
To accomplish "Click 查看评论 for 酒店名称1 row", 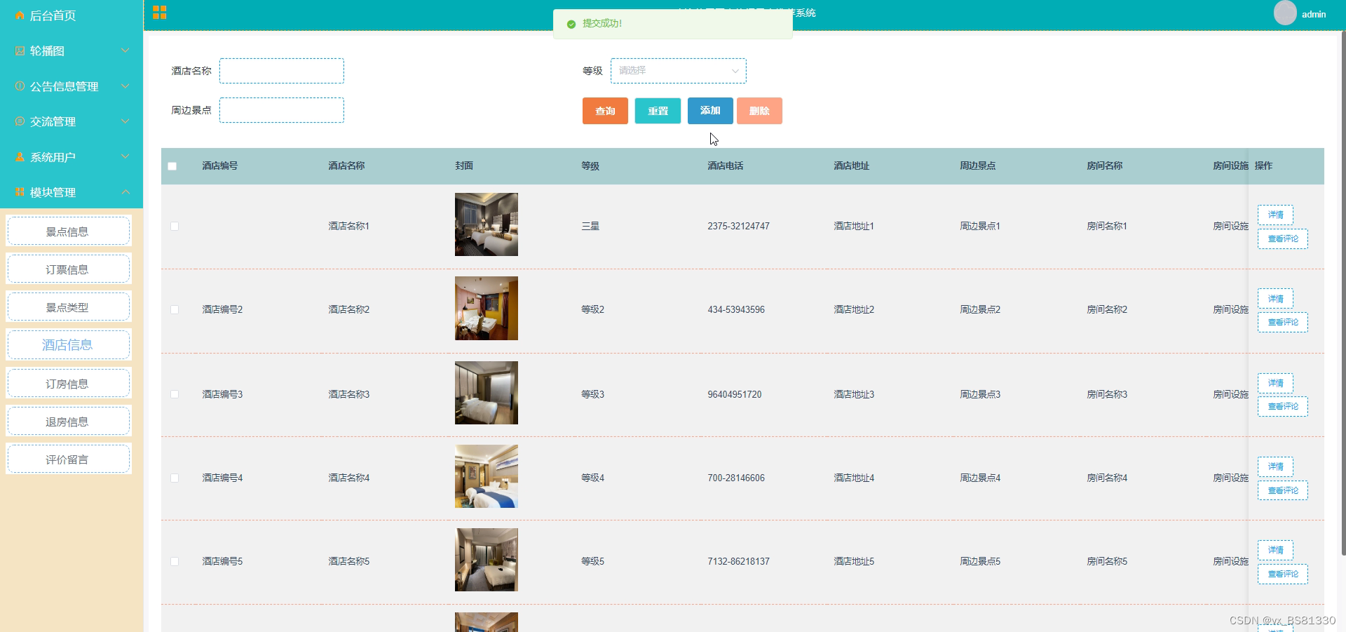I will click(x=1283, y=238).
